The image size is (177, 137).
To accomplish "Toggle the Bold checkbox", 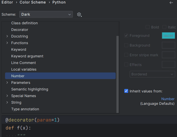I will click(147, 27).
